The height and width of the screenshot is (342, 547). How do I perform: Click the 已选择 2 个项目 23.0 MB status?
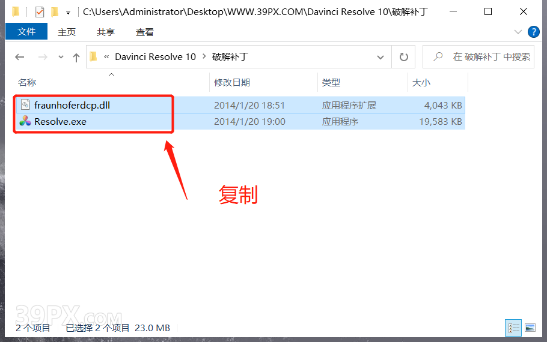[118, 328]
